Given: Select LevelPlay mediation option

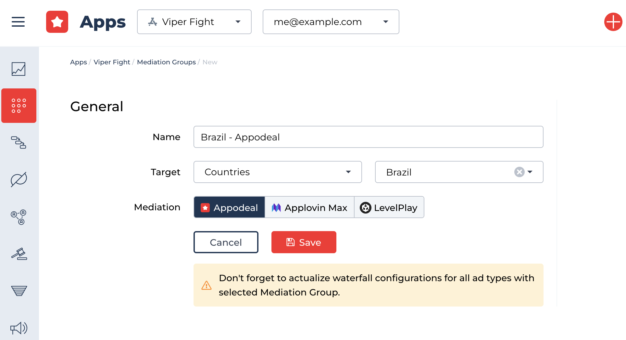Looking at the screenshot, I should tap(389, 207).
